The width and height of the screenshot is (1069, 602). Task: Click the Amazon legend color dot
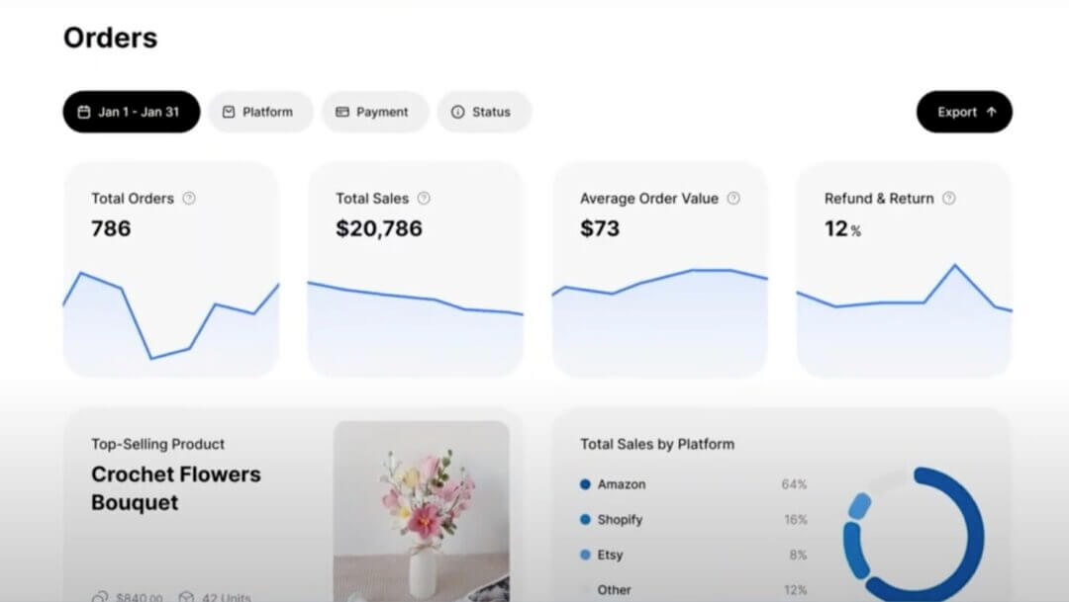pyautogui.click(x=585, y=484)
